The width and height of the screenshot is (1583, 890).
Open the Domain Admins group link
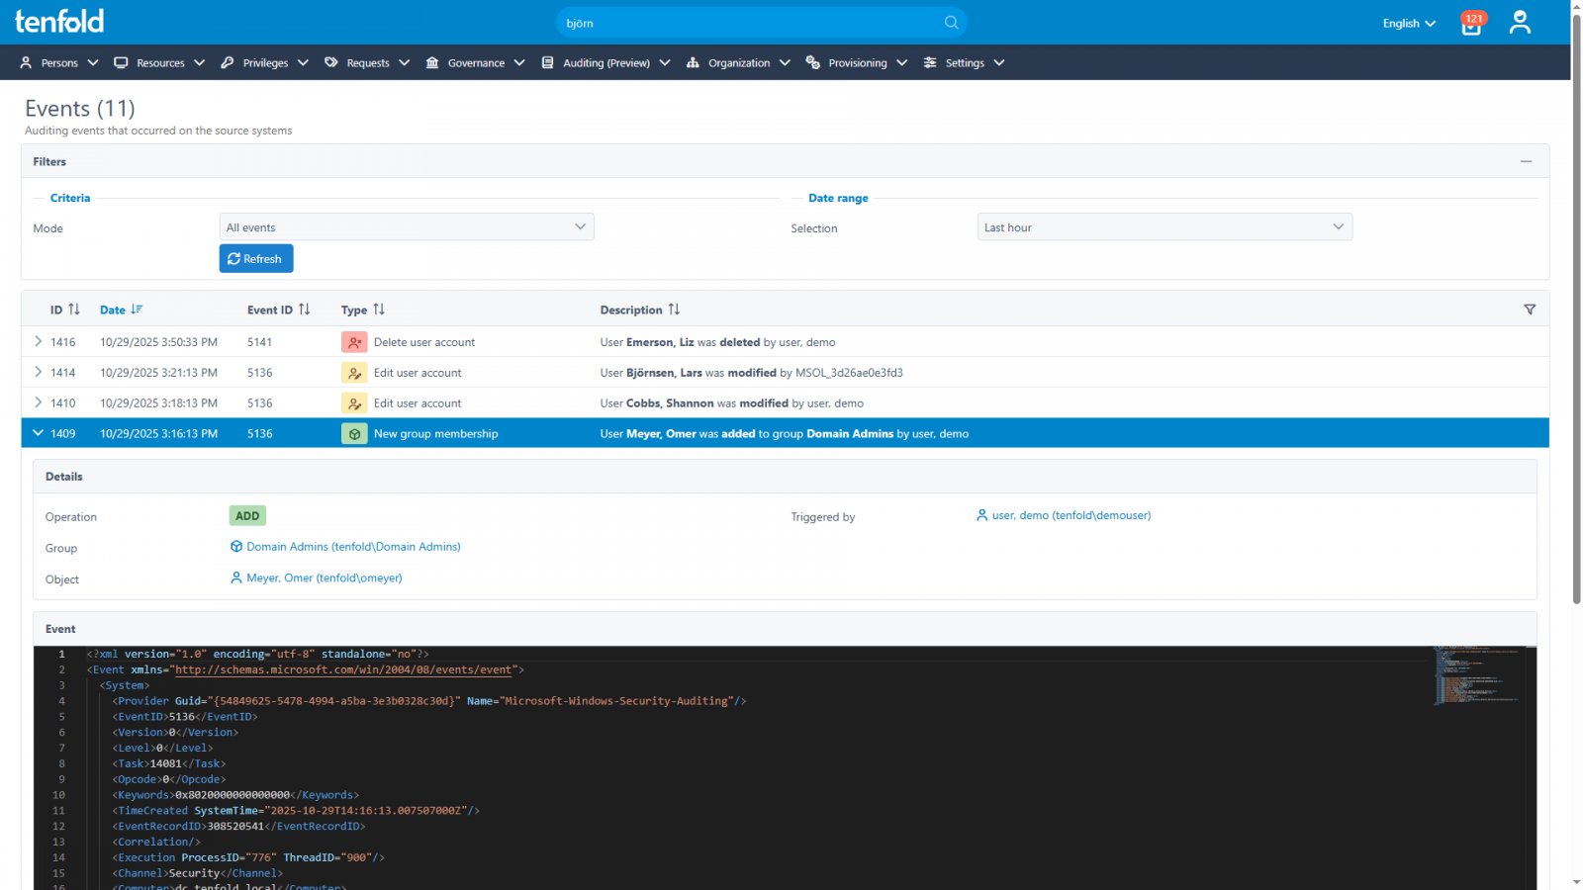pos(353,546)
